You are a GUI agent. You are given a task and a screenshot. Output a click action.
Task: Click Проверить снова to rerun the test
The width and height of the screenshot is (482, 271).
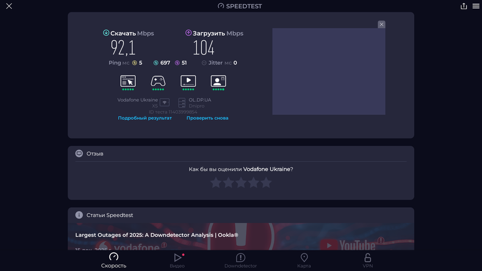point(208,118)
